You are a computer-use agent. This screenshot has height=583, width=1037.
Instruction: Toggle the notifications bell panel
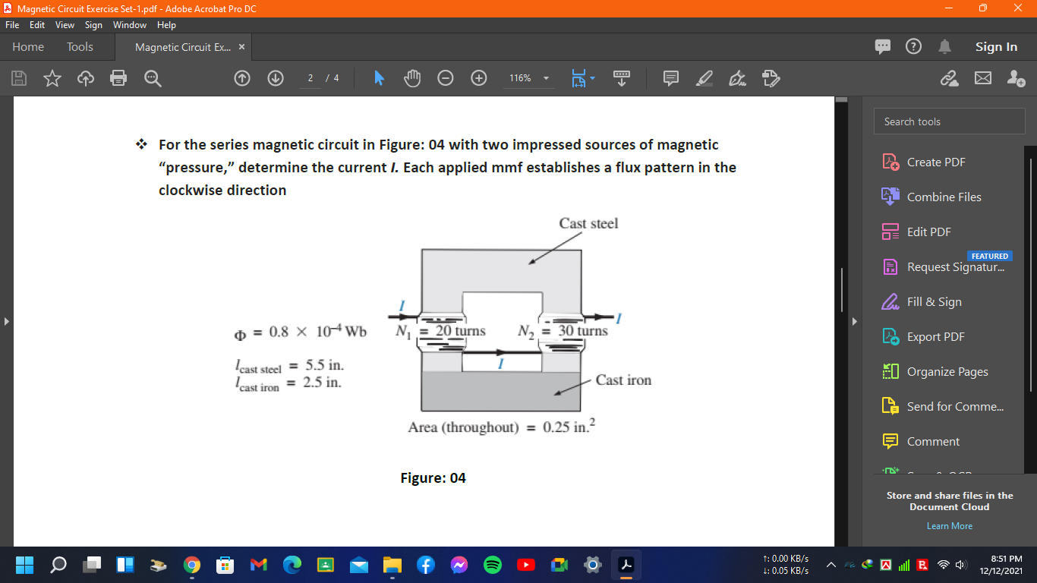pyautogui.click(x=944, y=46)
